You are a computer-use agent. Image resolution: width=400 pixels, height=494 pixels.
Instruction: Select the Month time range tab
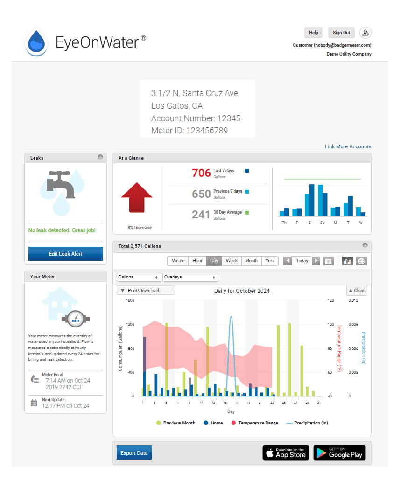tap(251, 261)
